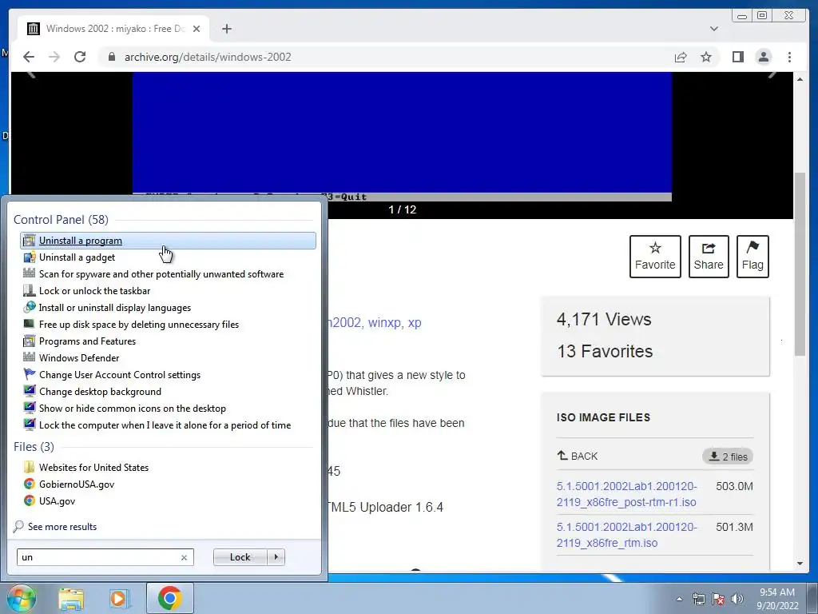The width and height of the screenshot is (818, 614).
Task: Expand the shutdown options arrow
Action: coord(276,557)
